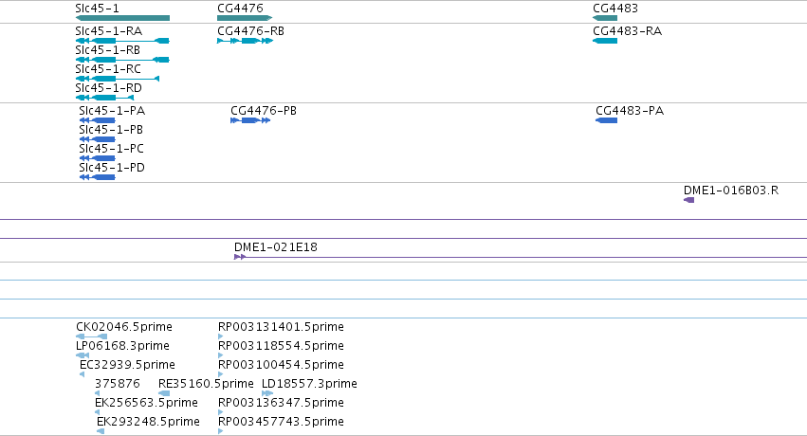Click the RP003136347.5prime label text
The image size is (807, 436).
tap(281, 403)
